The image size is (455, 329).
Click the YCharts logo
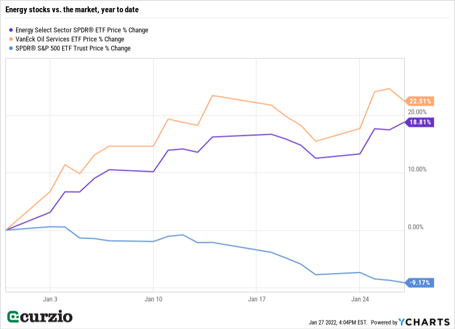[x=424, y=322]
